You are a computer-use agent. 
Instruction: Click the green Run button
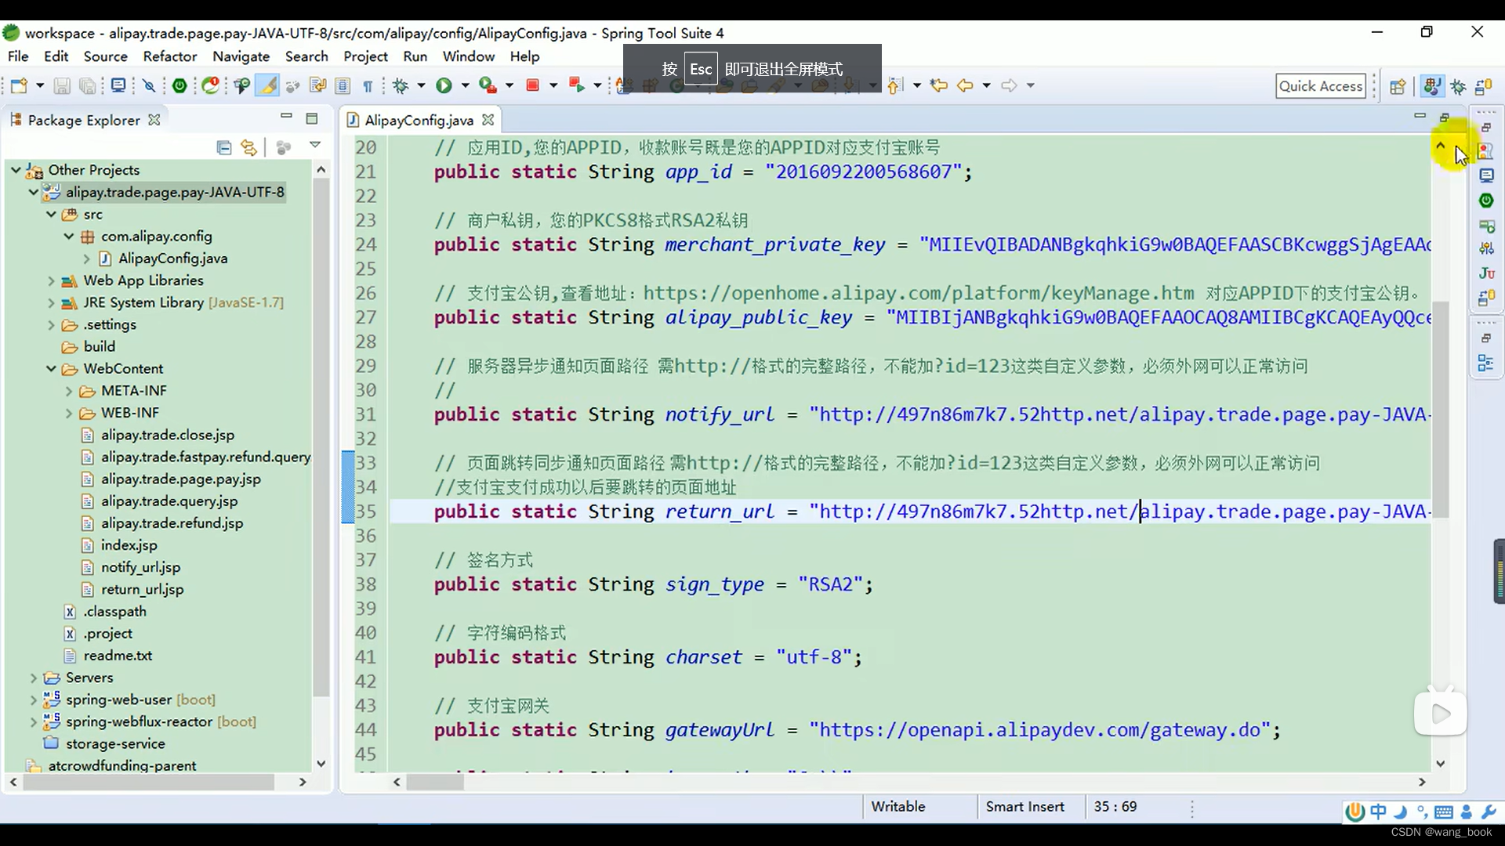point(444,85)
